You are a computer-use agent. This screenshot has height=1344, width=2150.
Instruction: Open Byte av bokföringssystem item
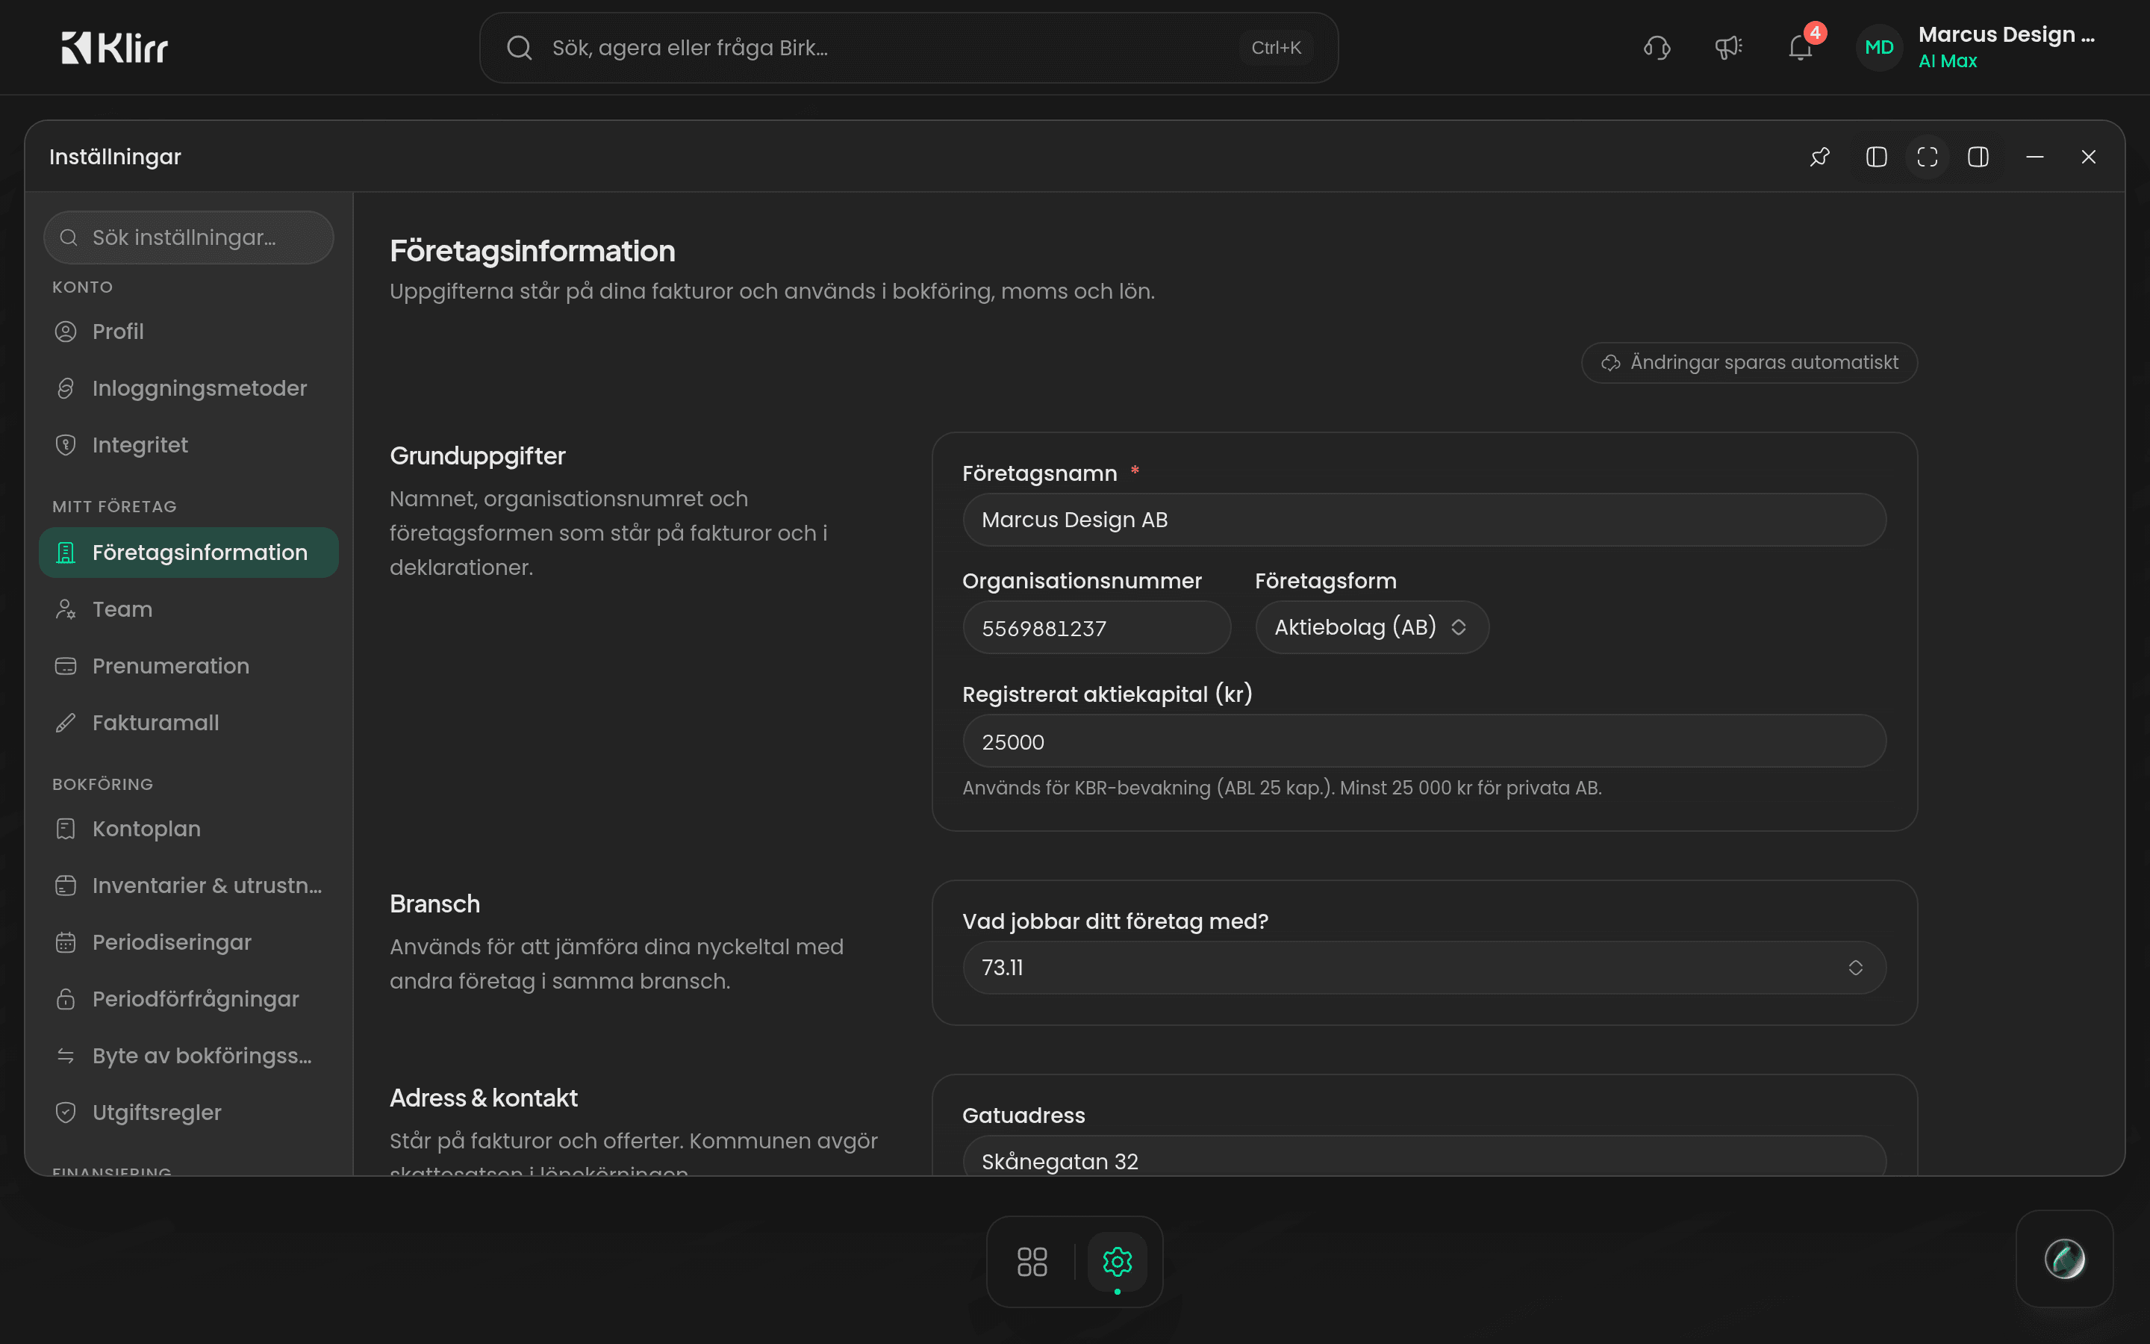click(188, 1056)
